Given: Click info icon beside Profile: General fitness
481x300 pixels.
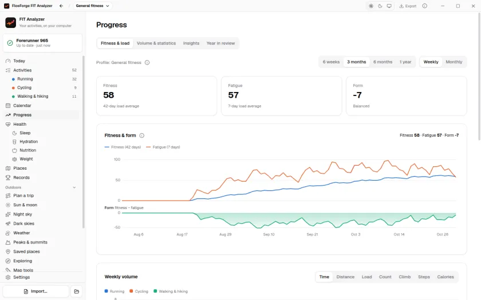Looking at the screenshot, I should coord(147,62).
